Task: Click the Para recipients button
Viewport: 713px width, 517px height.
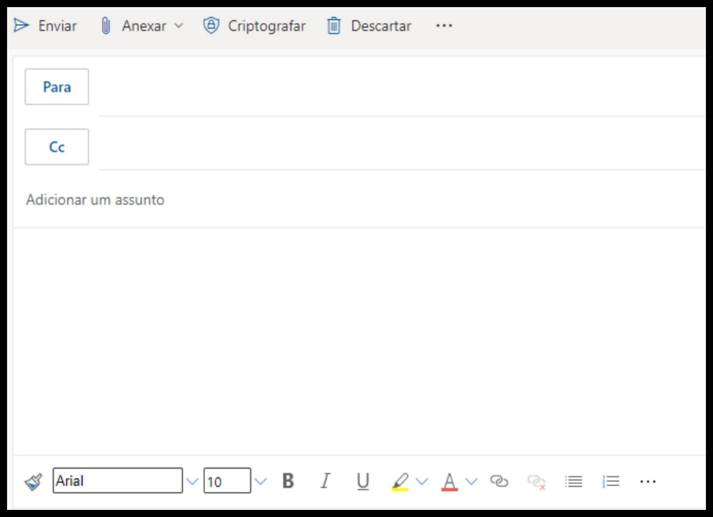Action: (x=57, y=87)
